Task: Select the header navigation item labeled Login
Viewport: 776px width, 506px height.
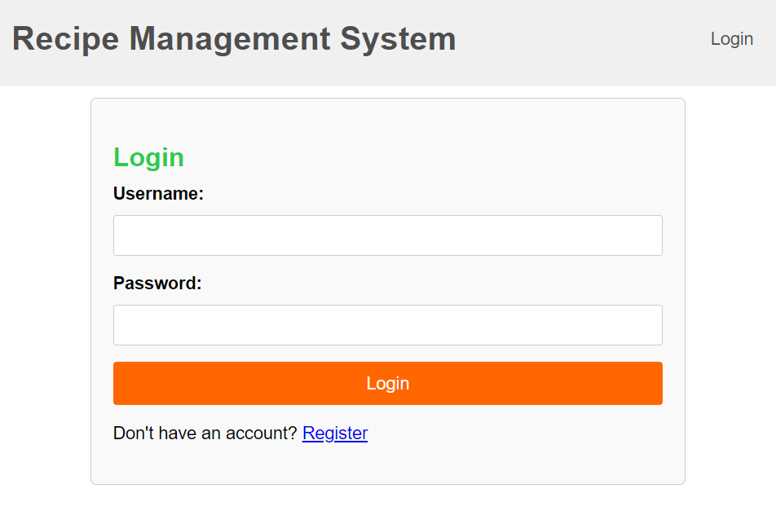Action: click(731, 39)
